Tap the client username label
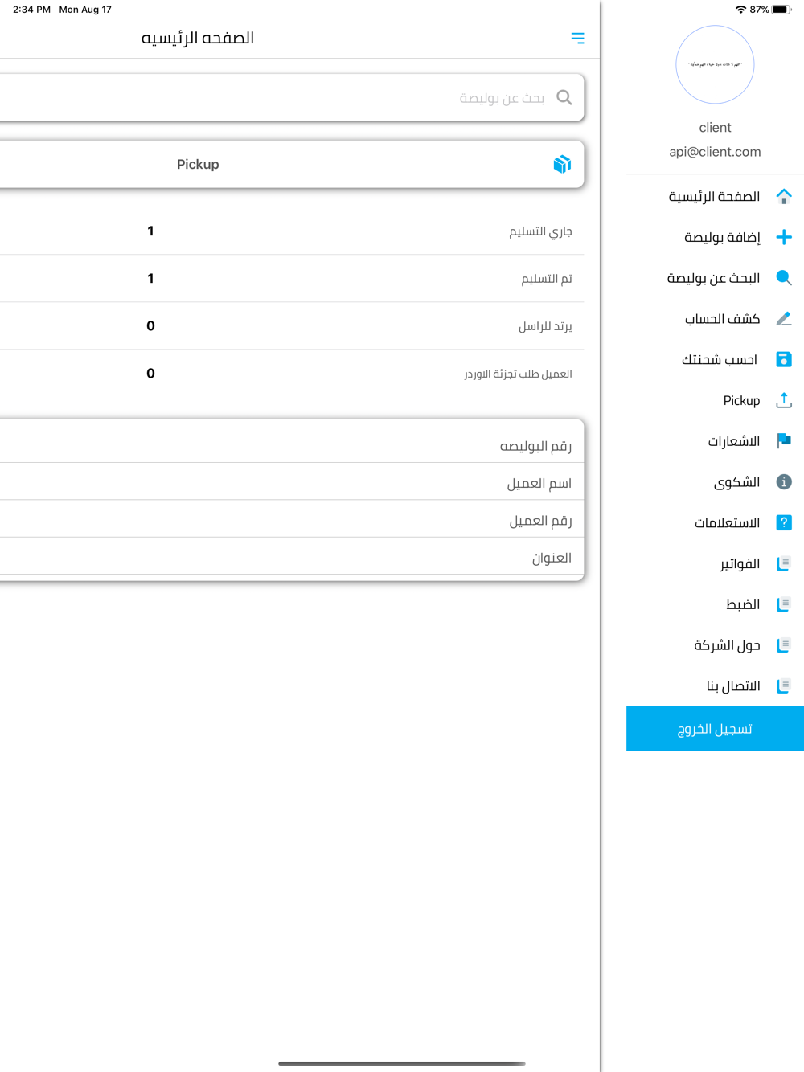Image resolution: width=804 pixels, height=1072 pixels. pos(715,128)
